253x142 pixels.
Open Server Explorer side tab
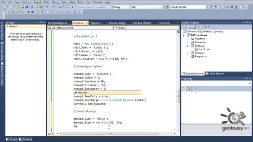tap(2, 52)
